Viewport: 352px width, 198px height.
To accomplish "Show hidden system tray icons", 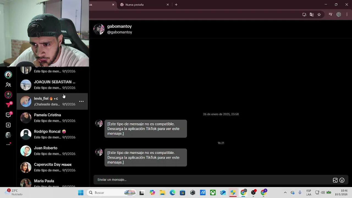I will tap(285, 193).
